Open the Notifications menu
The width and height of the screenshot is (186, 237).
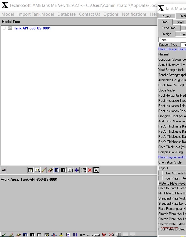coord(134,14)
